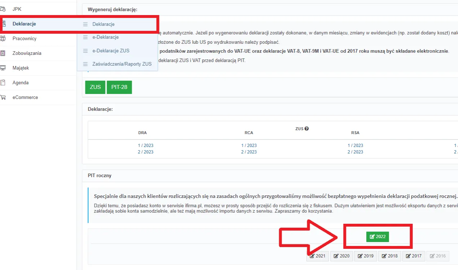The width and height of the screenshot is (458, 270).
Task: Open DRA declaration 1 / 2023
Action: point(146,146)
